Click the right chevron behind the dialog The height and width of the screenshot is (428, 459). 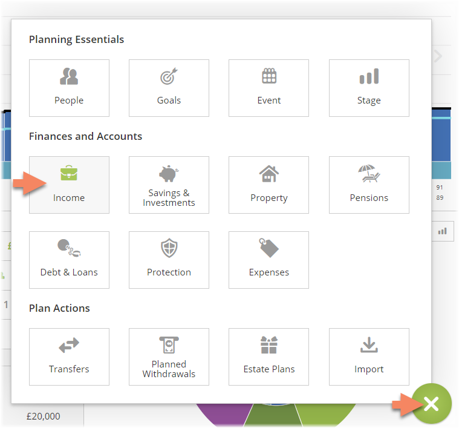point(438,56)
